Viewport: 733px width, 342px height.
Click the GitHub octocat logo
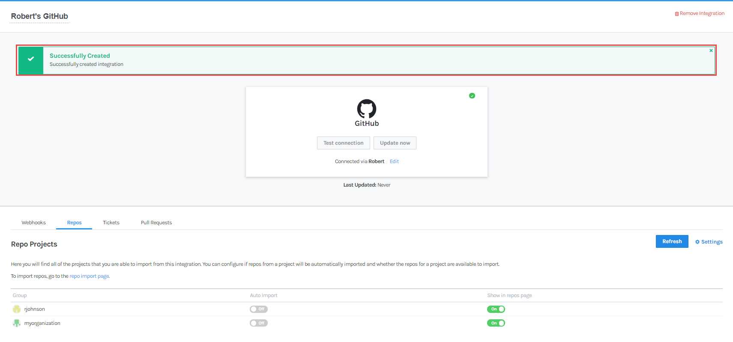click(367, 109)
